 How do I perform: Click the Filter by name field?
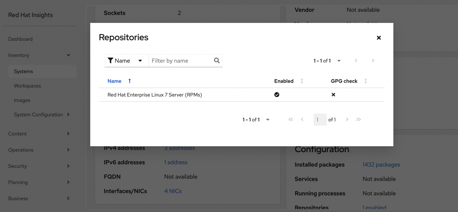(x=181, y=61)
